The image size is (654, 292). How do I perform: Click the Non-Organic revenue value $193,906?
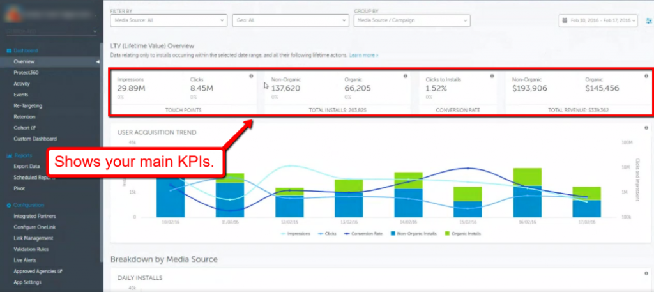(529, 88)
